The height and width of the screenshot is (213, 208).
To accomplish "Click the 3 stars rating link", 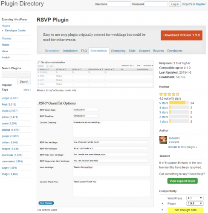I will pyautogui.click(x=164, y=112).
